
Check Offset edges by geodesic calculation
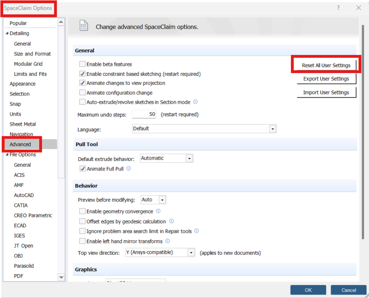pyautogui.click(x=83, y=221)
